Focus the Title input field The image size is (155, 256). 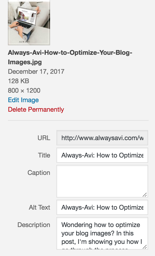pyautogui.click(x=102, y=155)
